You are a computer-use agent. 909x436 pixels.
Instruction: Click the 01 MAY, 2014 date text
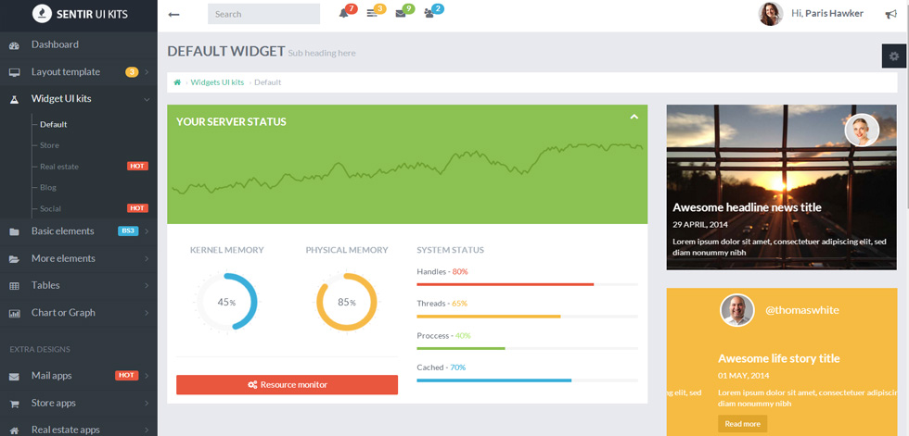pos(744,375)
